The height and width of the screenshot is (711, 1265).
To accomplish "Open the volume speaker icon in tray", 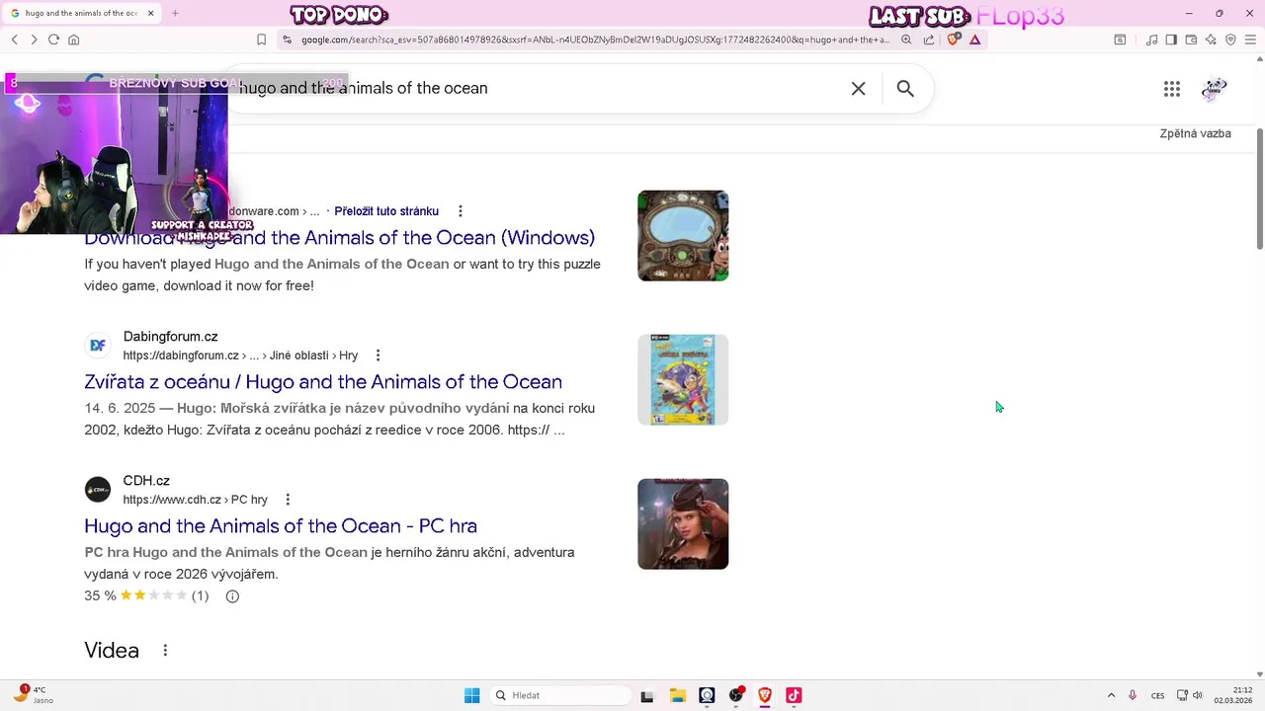I will (x=1198, y=695).
